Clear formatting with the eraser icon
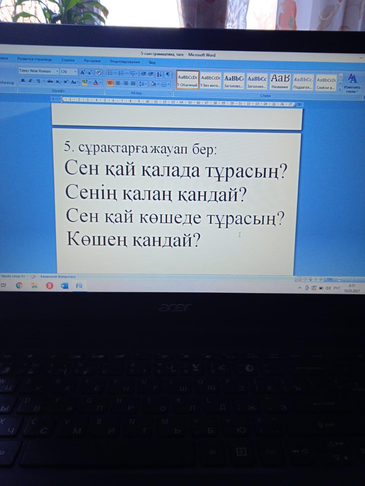The width and height of the screenshot is (365, 486). coord(98,72)
